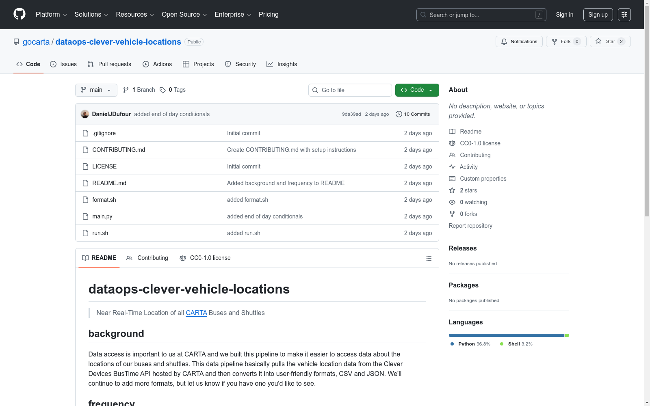650x406 pixels.
Task: Open the 10 Commits link
Action: 413,114
